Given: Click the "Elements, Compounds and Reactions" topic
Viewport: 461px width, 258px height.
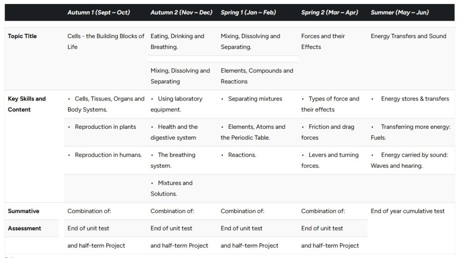Looking at the screenshot, I should click(x=257, y=76).
